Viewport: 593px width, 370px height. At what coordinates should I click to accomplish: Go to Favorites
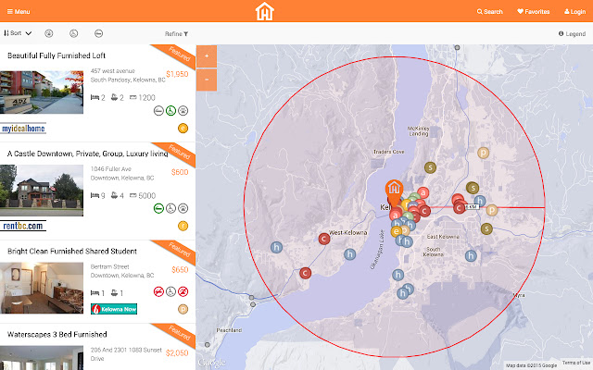tap(534, 12)
